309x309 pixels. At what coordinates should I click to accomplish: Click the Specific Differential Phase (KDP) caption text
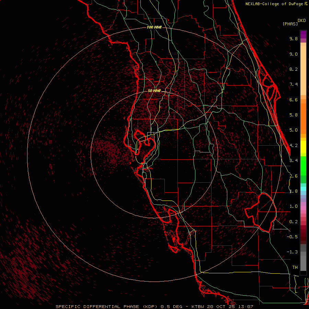107,307
